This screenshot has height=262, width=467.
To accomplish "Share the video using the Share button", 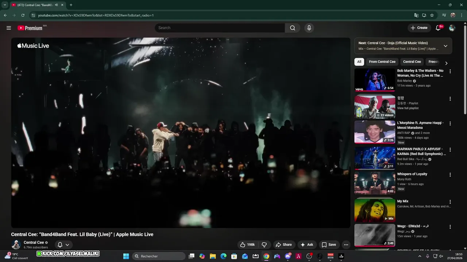I will click(283, 245).
